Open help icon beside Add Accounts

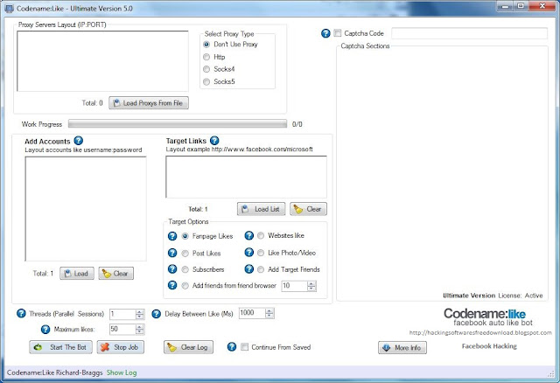tap(78, 141)
